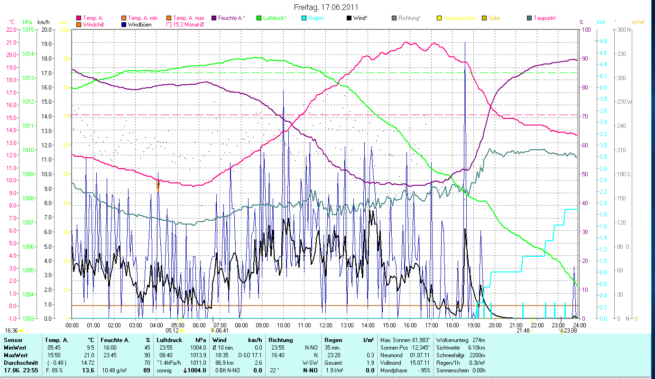Image resolution: width=655 pixels, height=379 pixels.
Task: Click the hPa axis unit label
Action: click(27, 22)
